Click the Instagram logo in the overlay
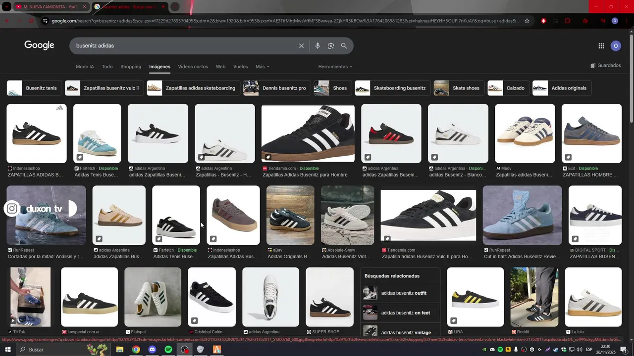The width and height of the screenshot is (634, 356). pos(12,209)
